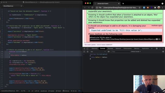This screenshot has height=93, width=165.
Task: Toggle the live expression eye icon
Action: (109, 52)
